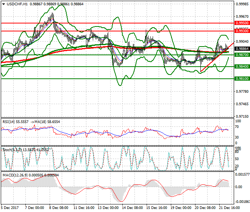The height and width of the screenshot is (212, 250).
Task: Click the 20 Dec 08:00 time label
Action: pyautogui.click(x=205, y=208)
